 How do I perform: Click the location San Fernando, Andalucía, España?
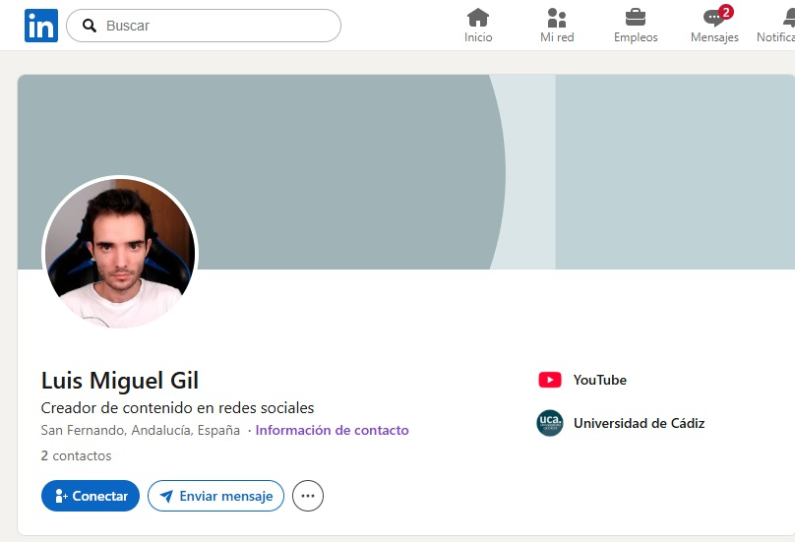141,430
